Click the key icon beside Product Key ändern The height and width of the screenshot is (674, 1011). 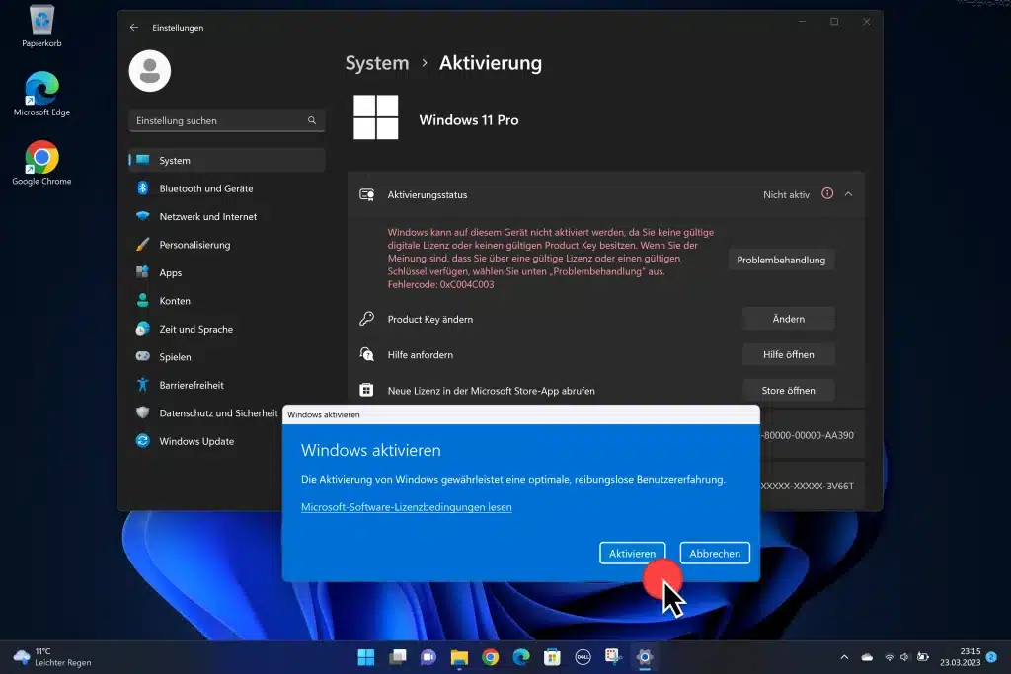(367, 319)
